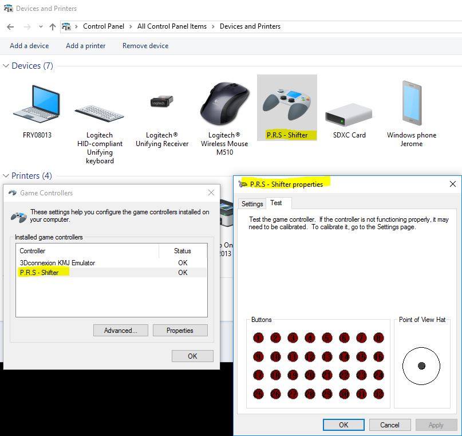Screen dimensions: 462x436
Task: Click the Forward navigation arrow
Action: 27,27
